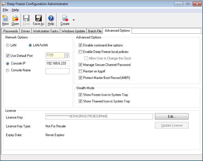Toggle Disable command line options checkbox
This screenshot has width=203, height=161.
[x=81, y=45]
